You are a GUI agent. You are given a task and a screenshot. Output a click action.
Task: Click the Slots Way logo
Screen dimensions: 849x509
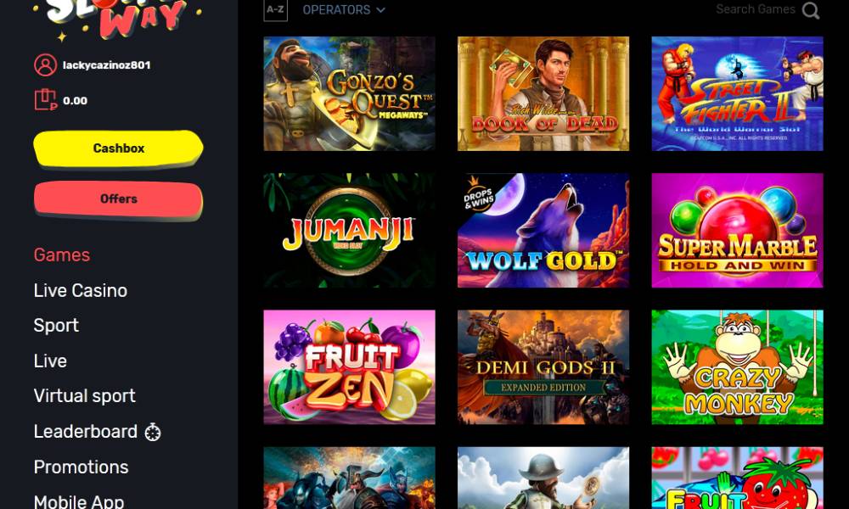click(117, 19)
